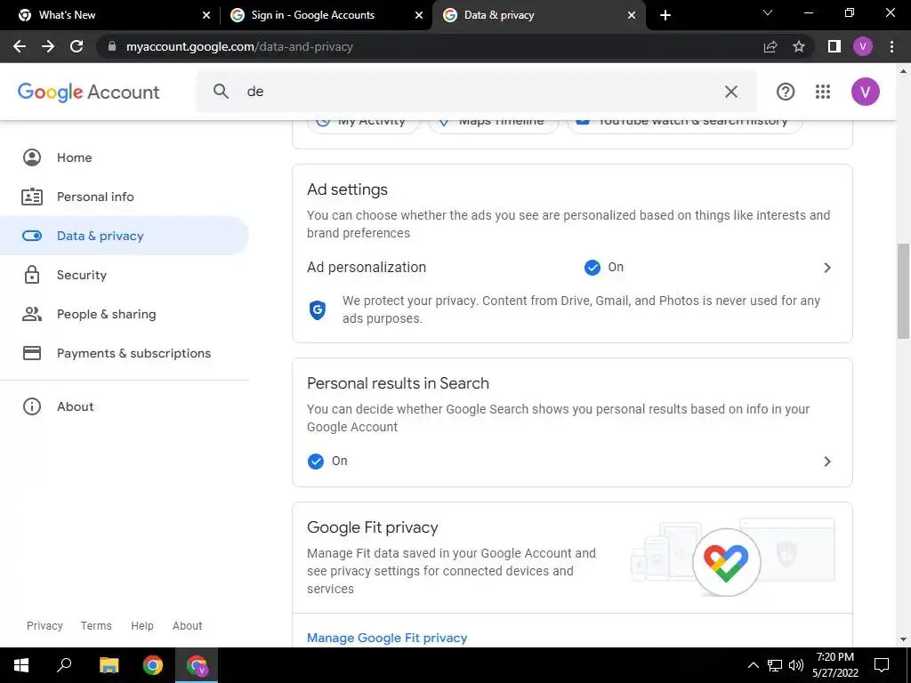Click the address bar URL
The height and width of the screenshot is (683, 911).
point(239,46)
